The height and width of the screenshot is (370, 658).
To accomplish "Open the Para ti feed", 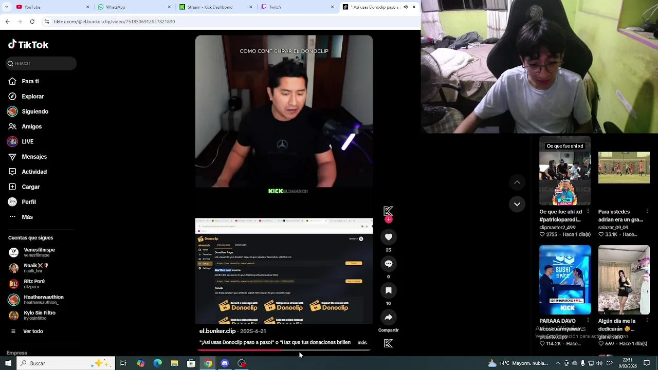I will click(x=24, y=81).
